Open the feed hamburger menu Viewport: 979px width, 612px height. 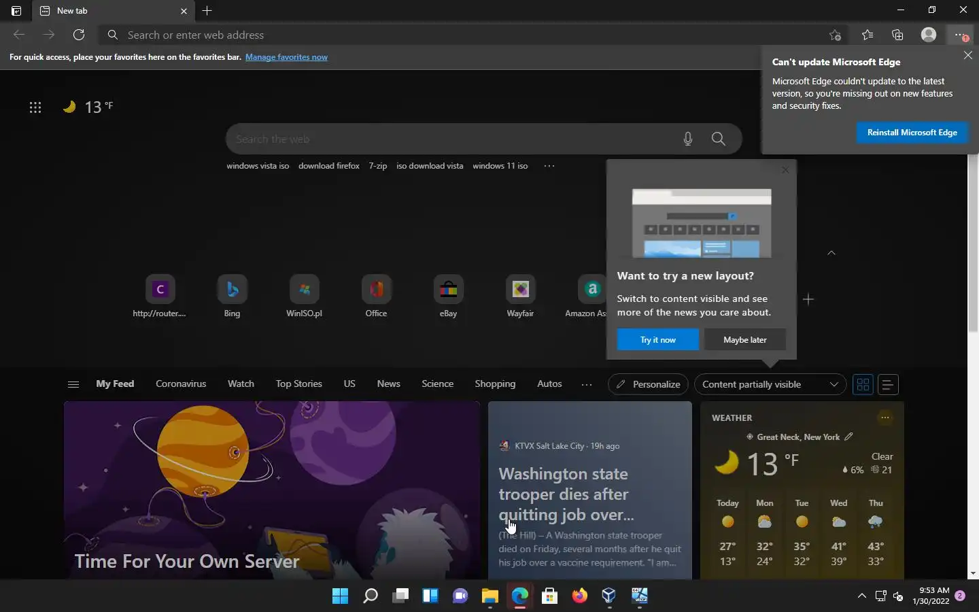73,384
